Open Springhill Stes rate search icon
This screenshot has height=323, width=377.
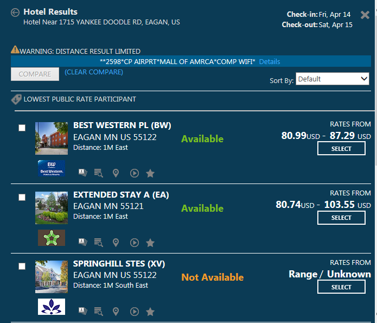coord(99,312)
